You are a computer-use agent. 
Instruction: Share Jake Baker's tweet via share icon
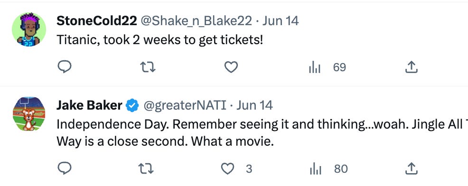412,168
